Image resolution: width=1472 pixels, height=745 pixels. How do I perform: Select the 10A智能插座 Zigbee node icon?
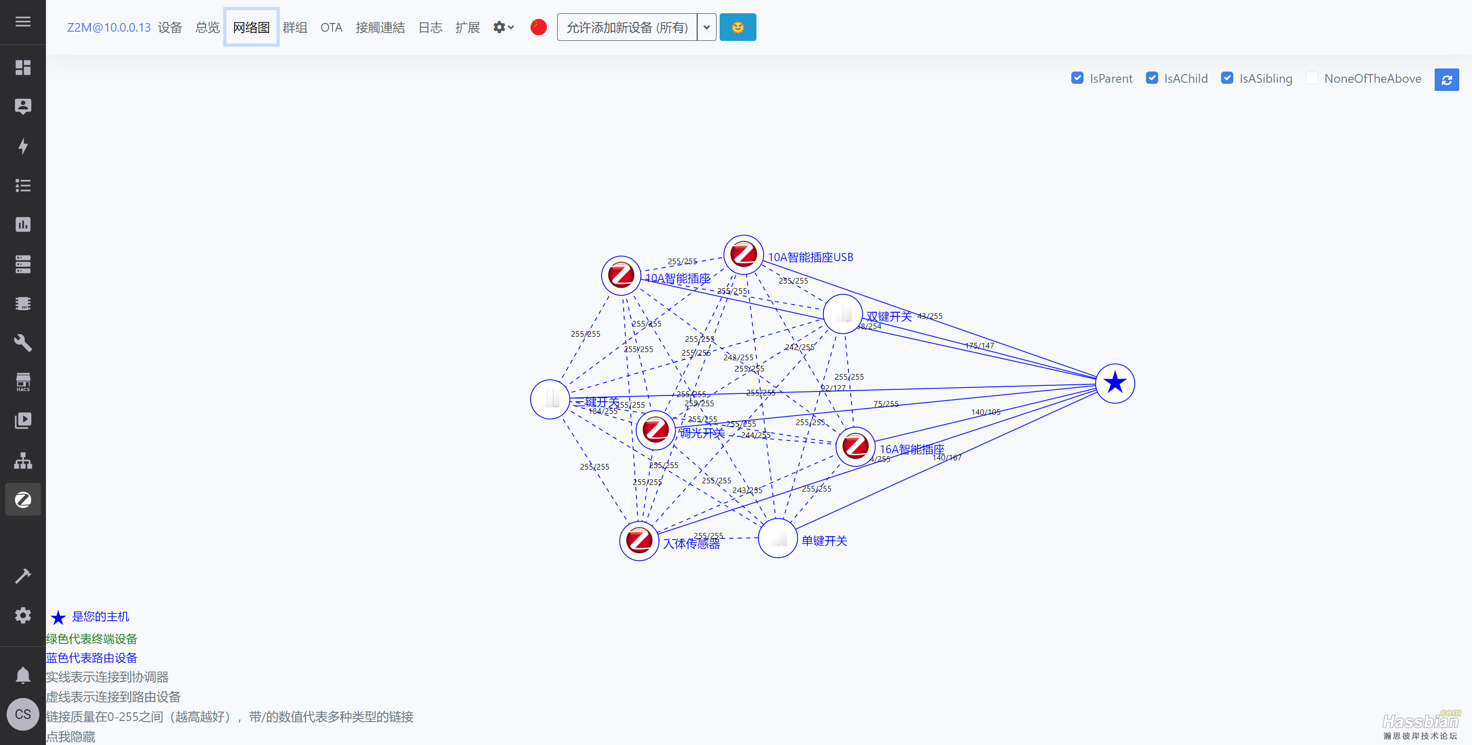tap(621, 275)
